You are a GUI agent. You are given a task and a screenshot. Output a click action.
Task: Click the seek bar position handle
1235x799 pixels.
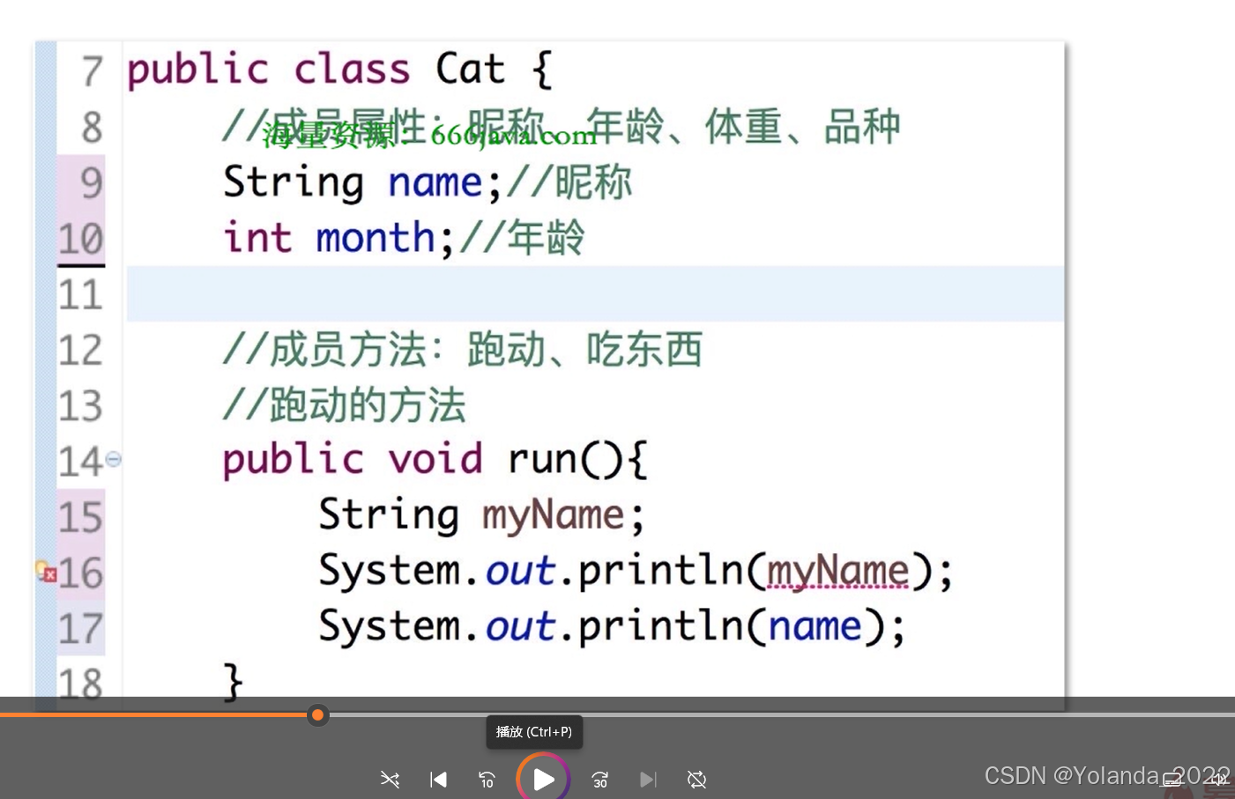click(x=317, y=714)
